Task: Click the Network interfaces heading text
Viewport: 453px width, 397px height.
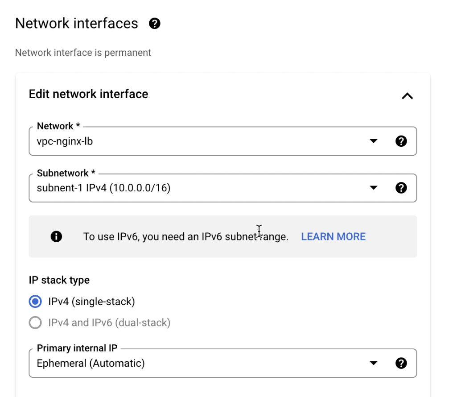Action: tap(77, 23)
